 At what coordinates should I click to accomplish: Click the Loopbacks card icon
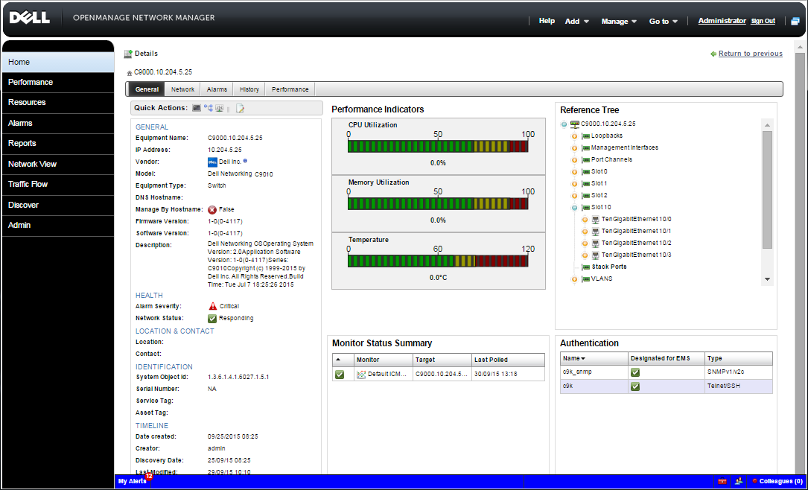click(585, 136)
